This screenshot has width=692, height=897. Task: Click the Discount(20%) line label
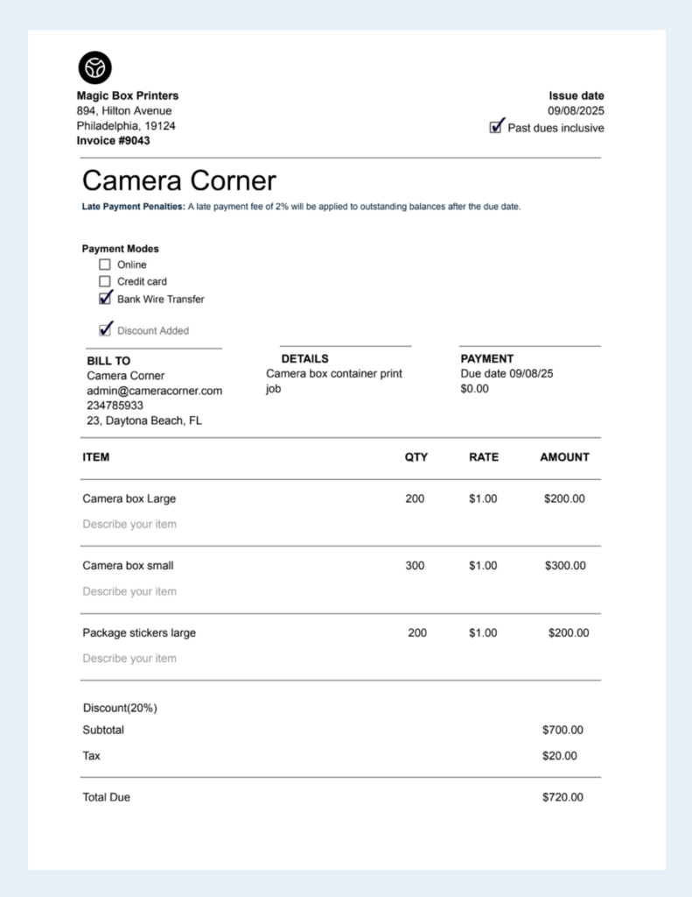click(x=120, y=708)
